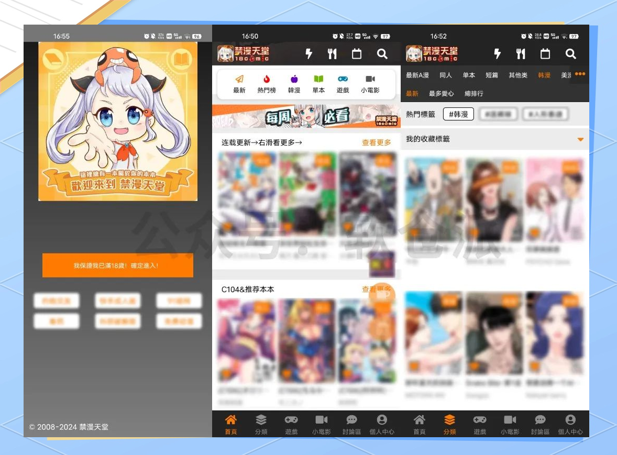Screen dimensions: 617x455
Task: Open the fork-and-knife icon in the right category screen
Action: point(521,54)
